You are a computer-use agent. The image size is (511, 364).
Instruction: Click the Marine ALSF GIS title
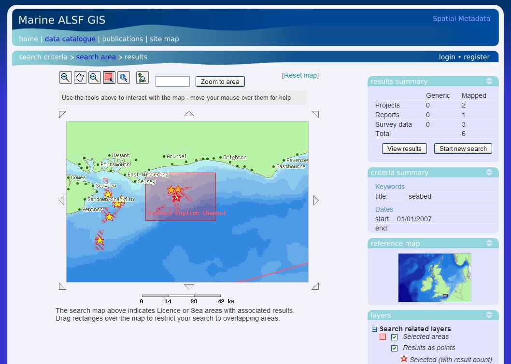[62, 20]
